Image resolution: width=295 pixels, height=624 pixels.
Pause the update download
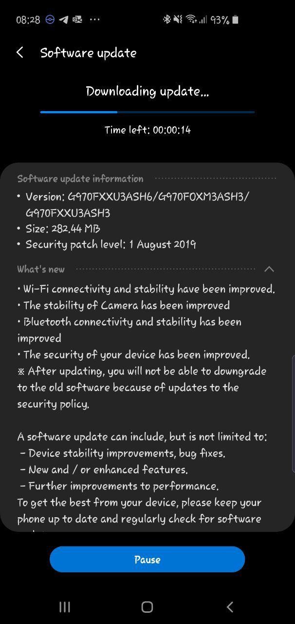147,559
